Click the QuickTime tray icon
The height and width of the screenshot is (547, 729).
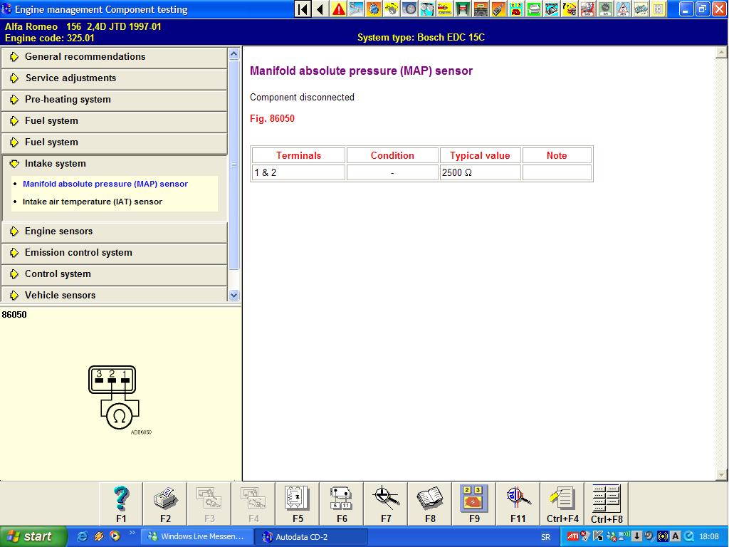pos(688,536)
